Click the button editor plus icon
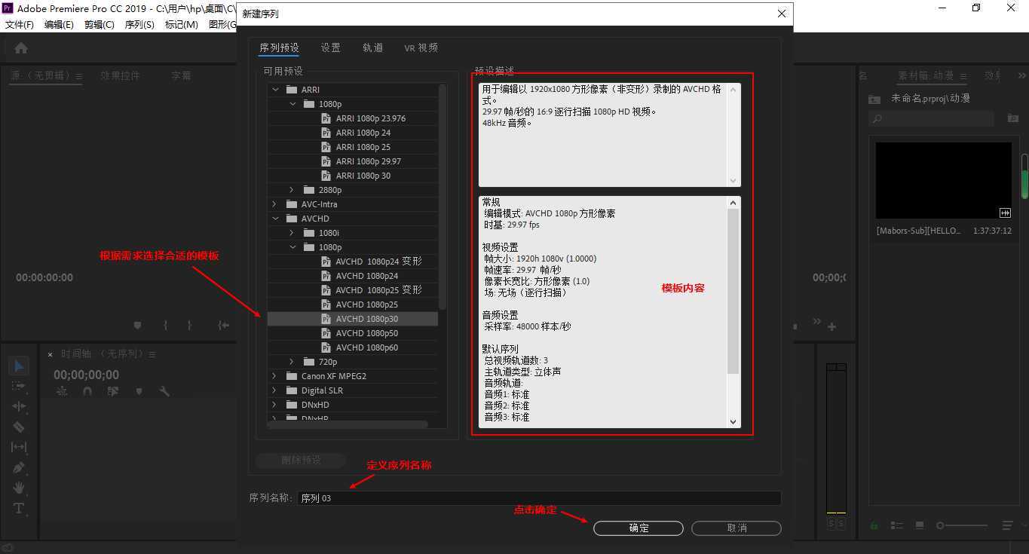1029x554 pixels. (831, 326)
